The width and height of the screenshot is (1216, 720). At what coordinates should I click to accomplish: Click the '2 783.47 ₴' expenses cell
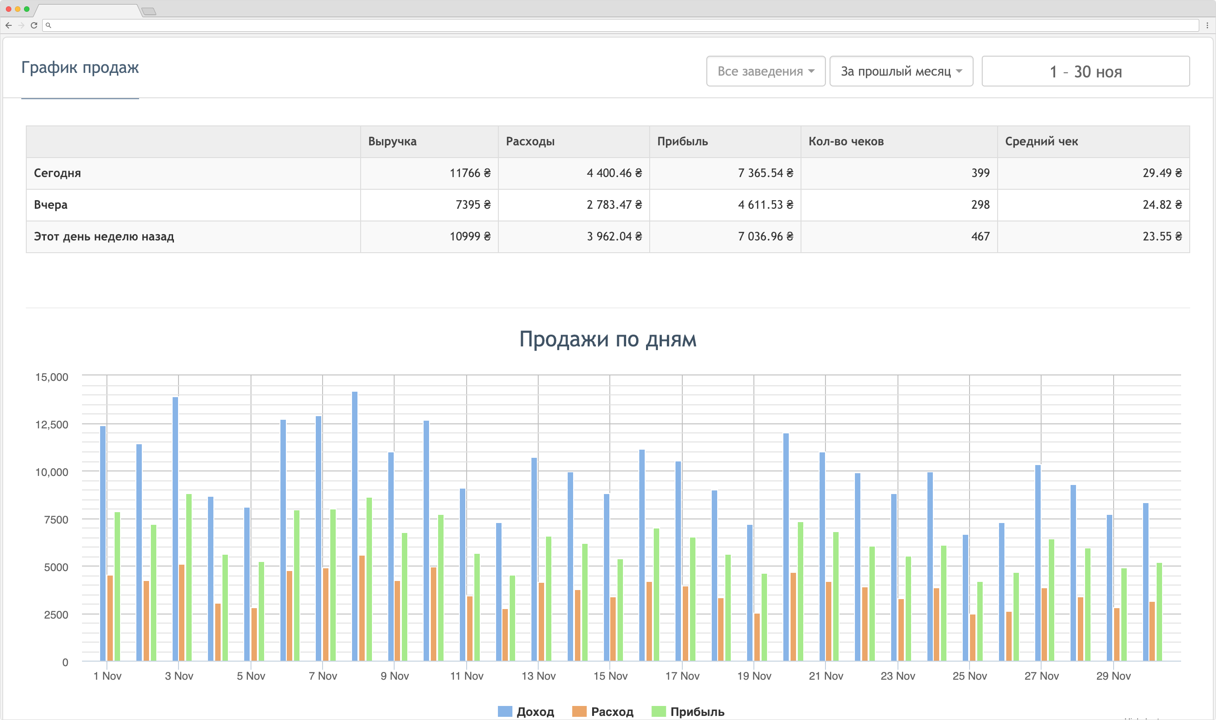click(x=574, y=205)
